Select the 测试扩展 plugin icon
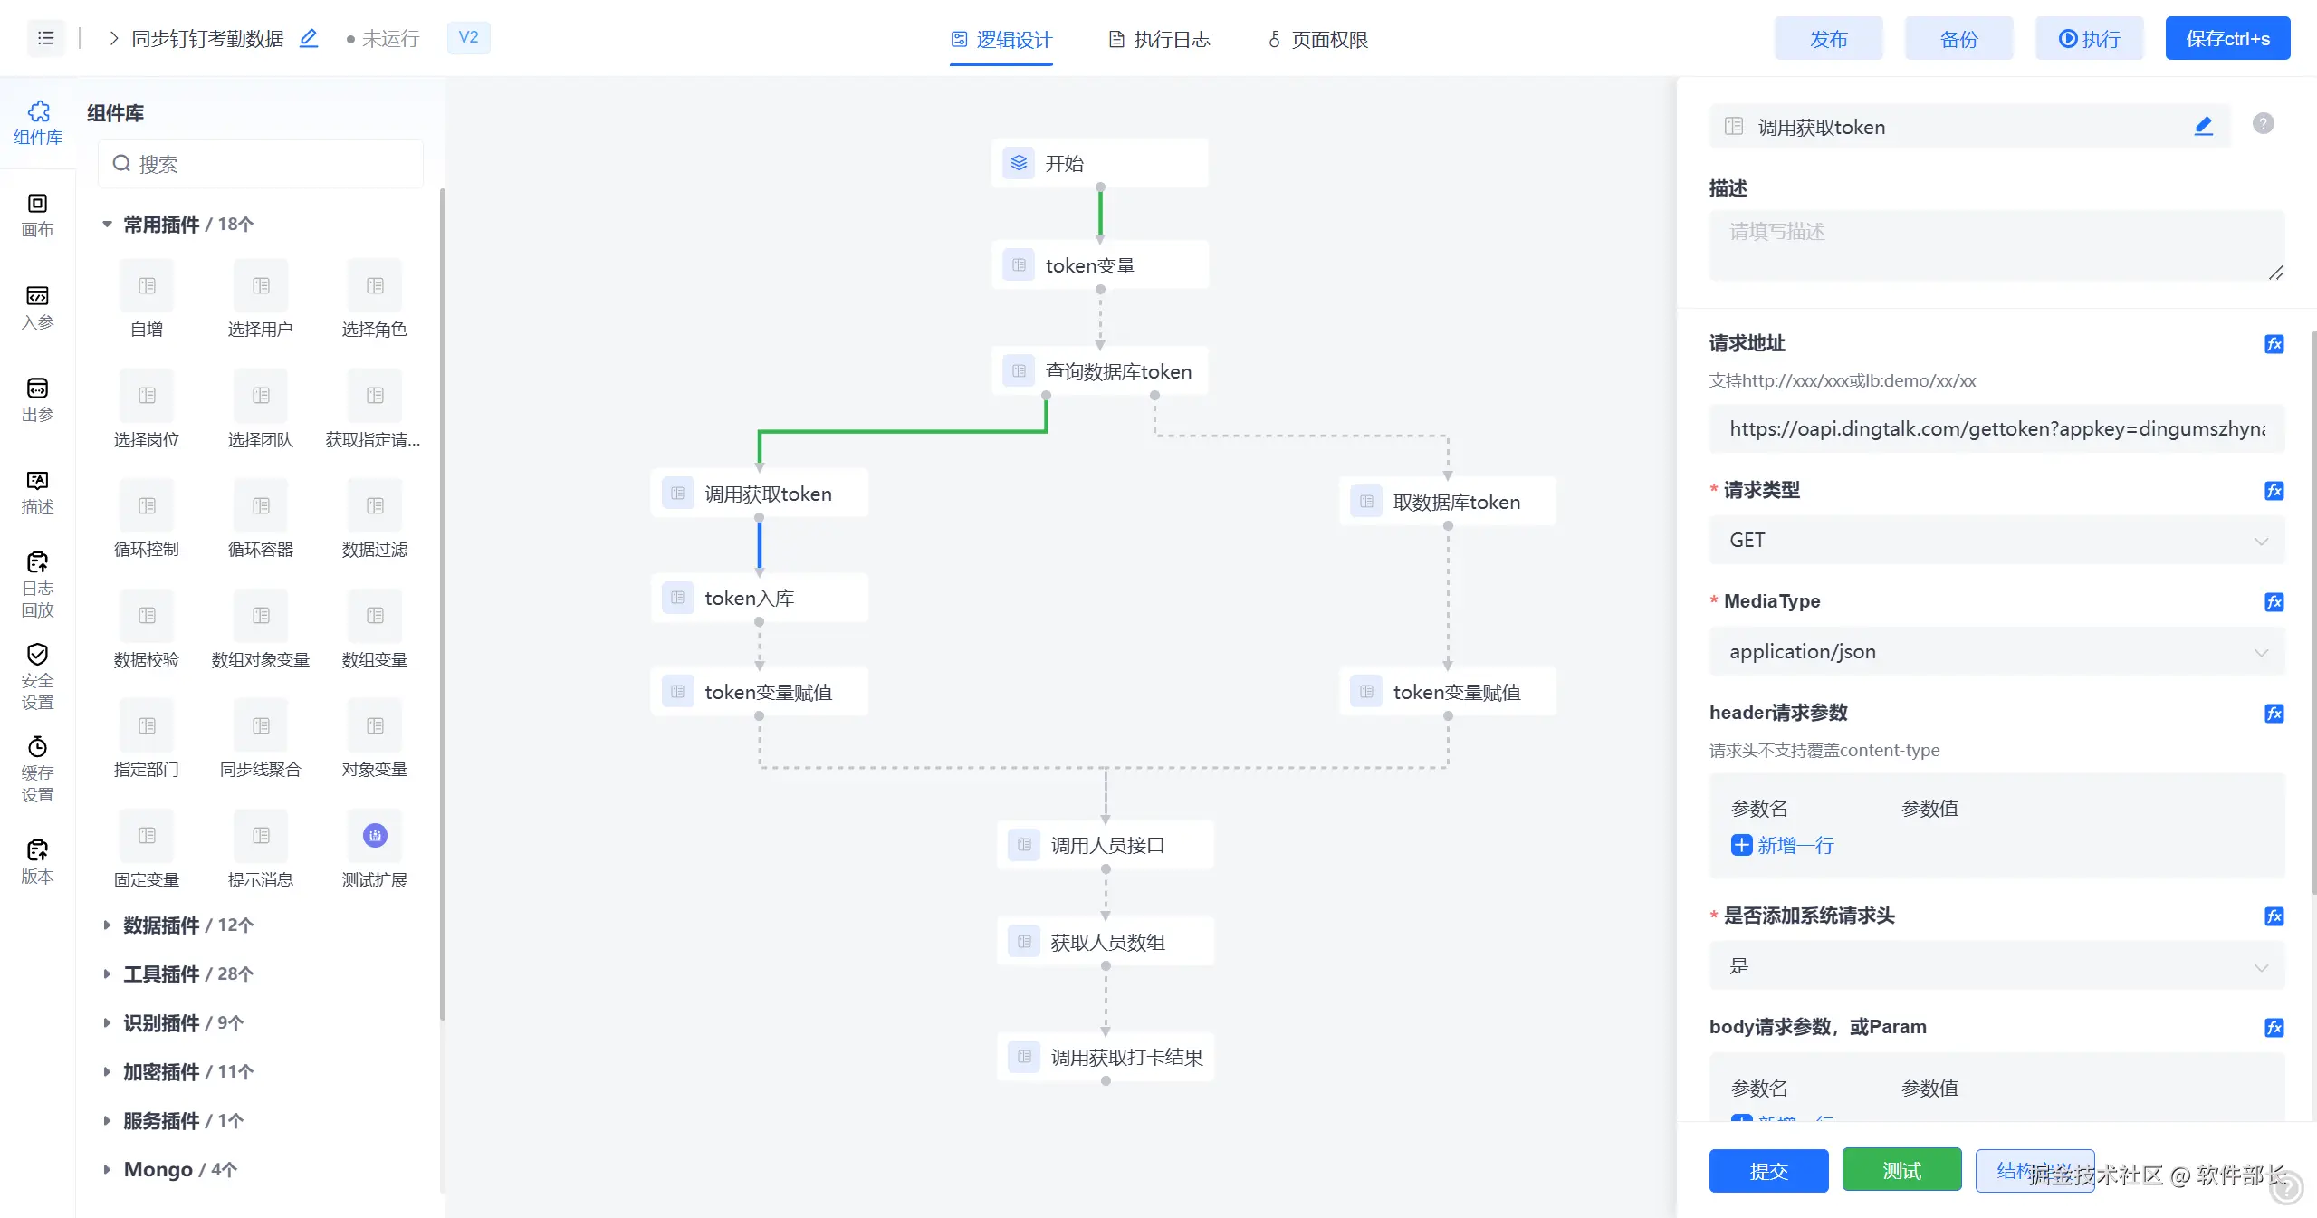 pyautogui.click(x=375, y=835)
